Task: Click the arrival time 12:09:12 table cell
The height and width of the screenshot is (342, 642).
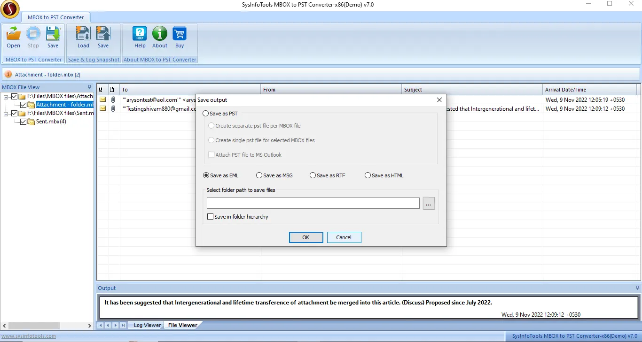Action: (585, 109)
